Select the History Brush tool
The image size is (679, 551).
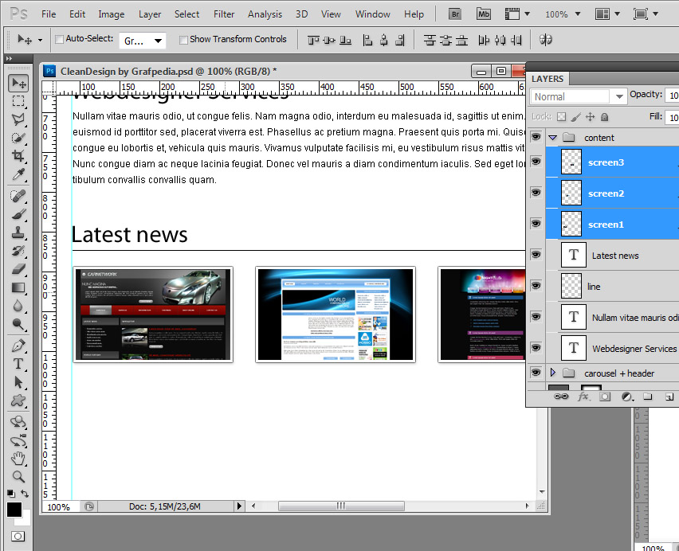18,250
